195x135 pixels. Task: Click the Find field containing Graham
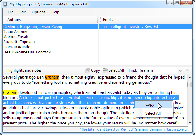157,70
